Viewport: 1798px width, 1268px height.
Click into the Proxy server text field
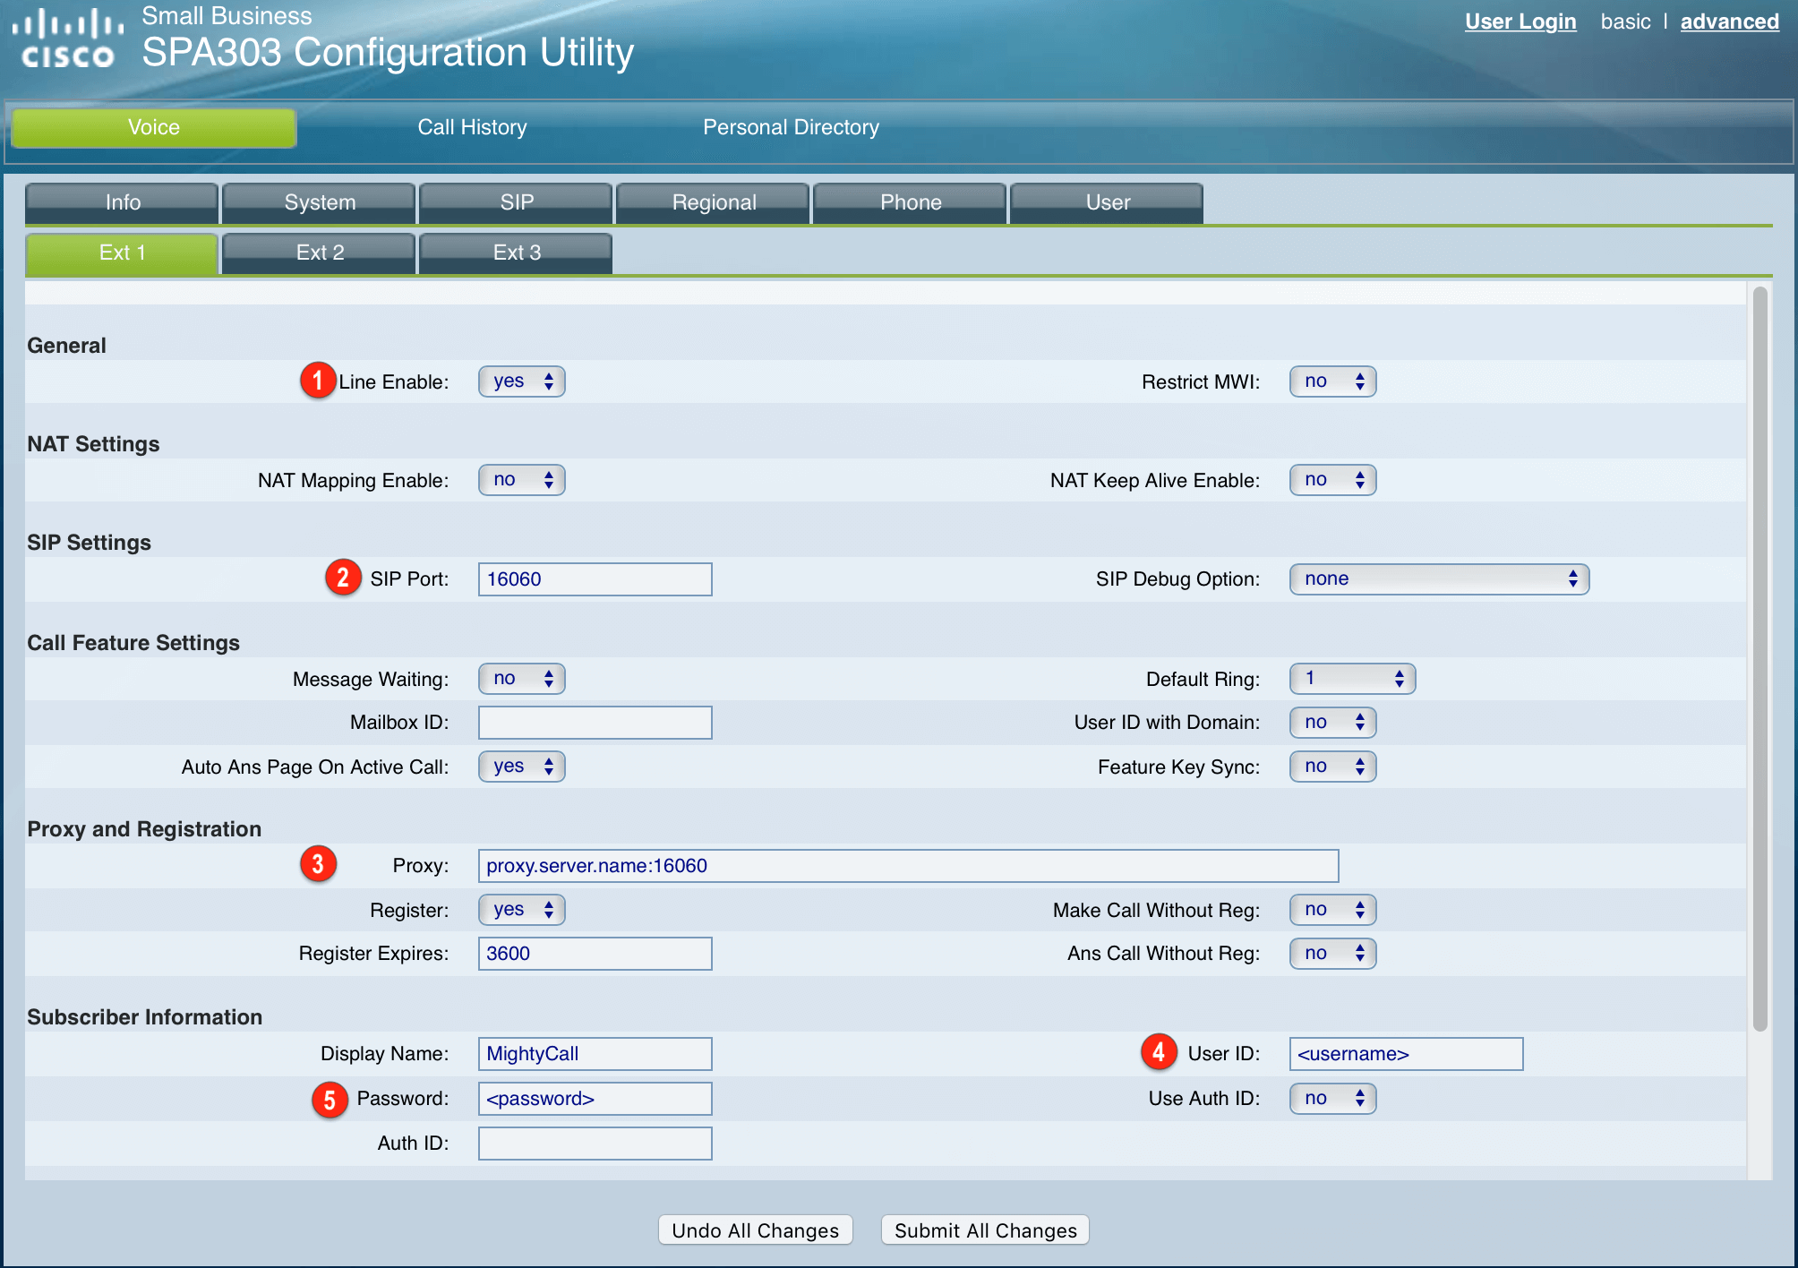(x=907, y=866)
